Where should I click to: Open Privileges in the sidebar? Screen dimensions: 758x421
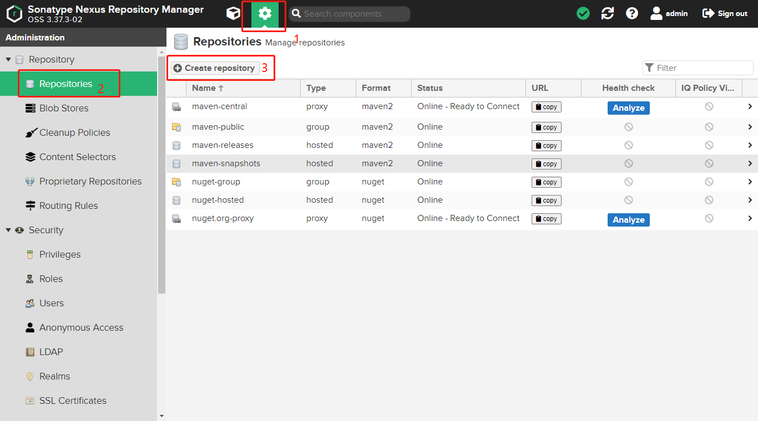(x=79, y=254)
